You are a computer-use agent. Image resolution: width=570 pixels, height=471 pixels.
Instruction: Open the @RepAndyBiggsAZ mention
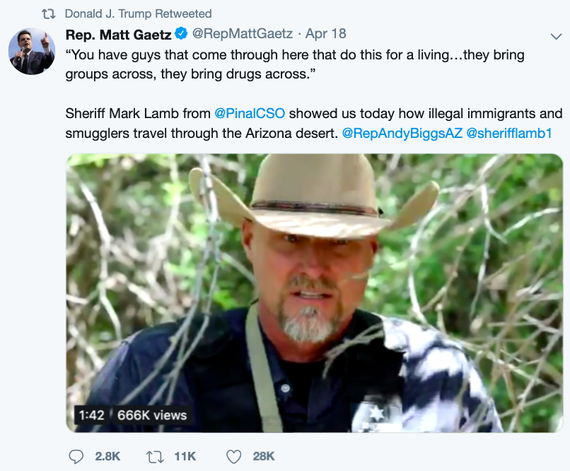point(401,132)
